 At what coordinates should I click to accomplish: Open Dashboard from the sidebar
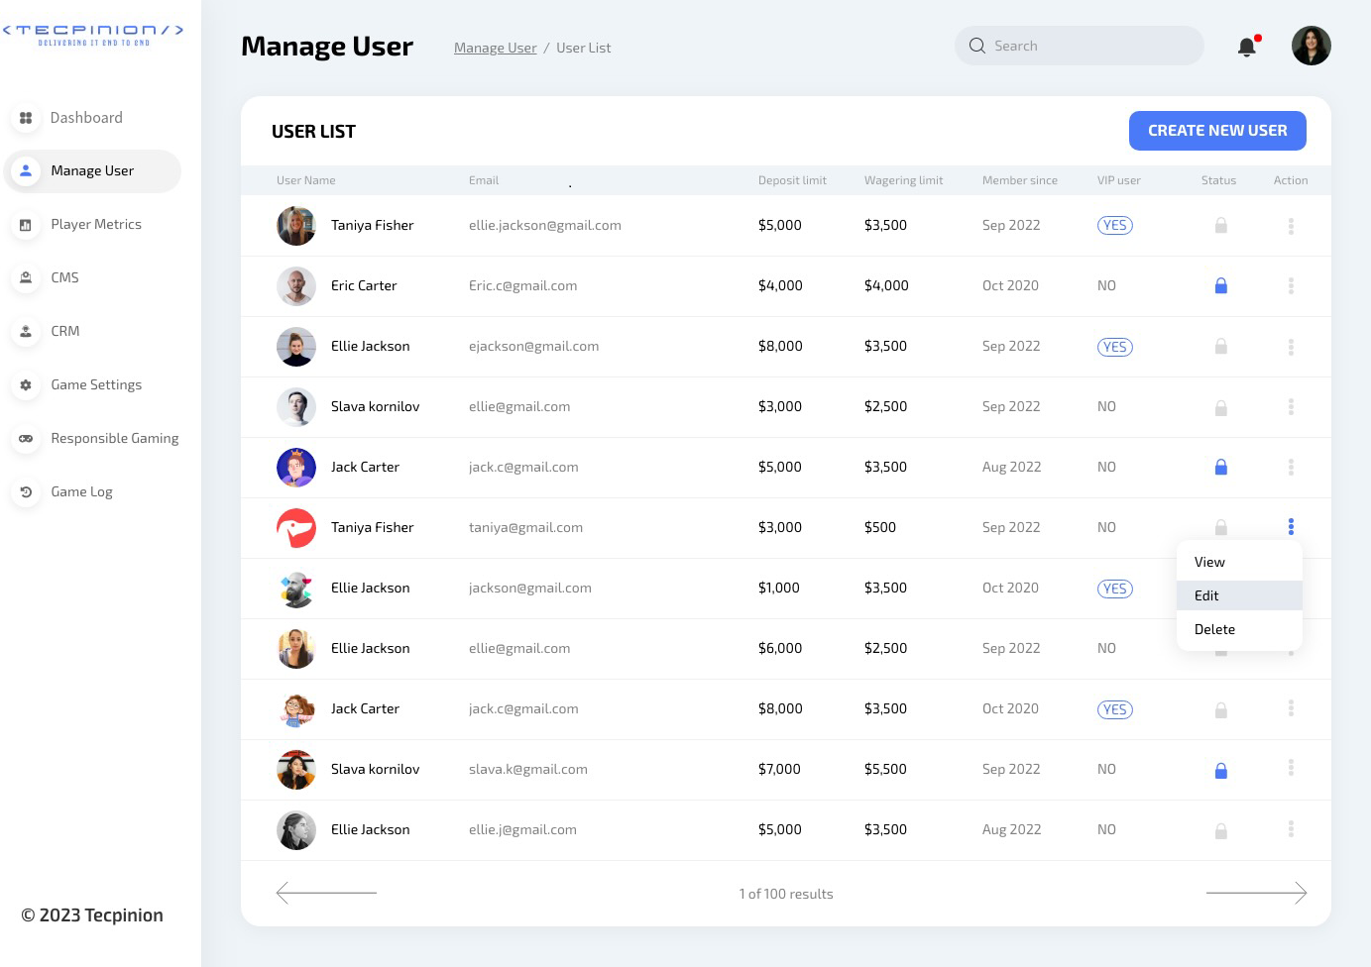pos(86,118)
